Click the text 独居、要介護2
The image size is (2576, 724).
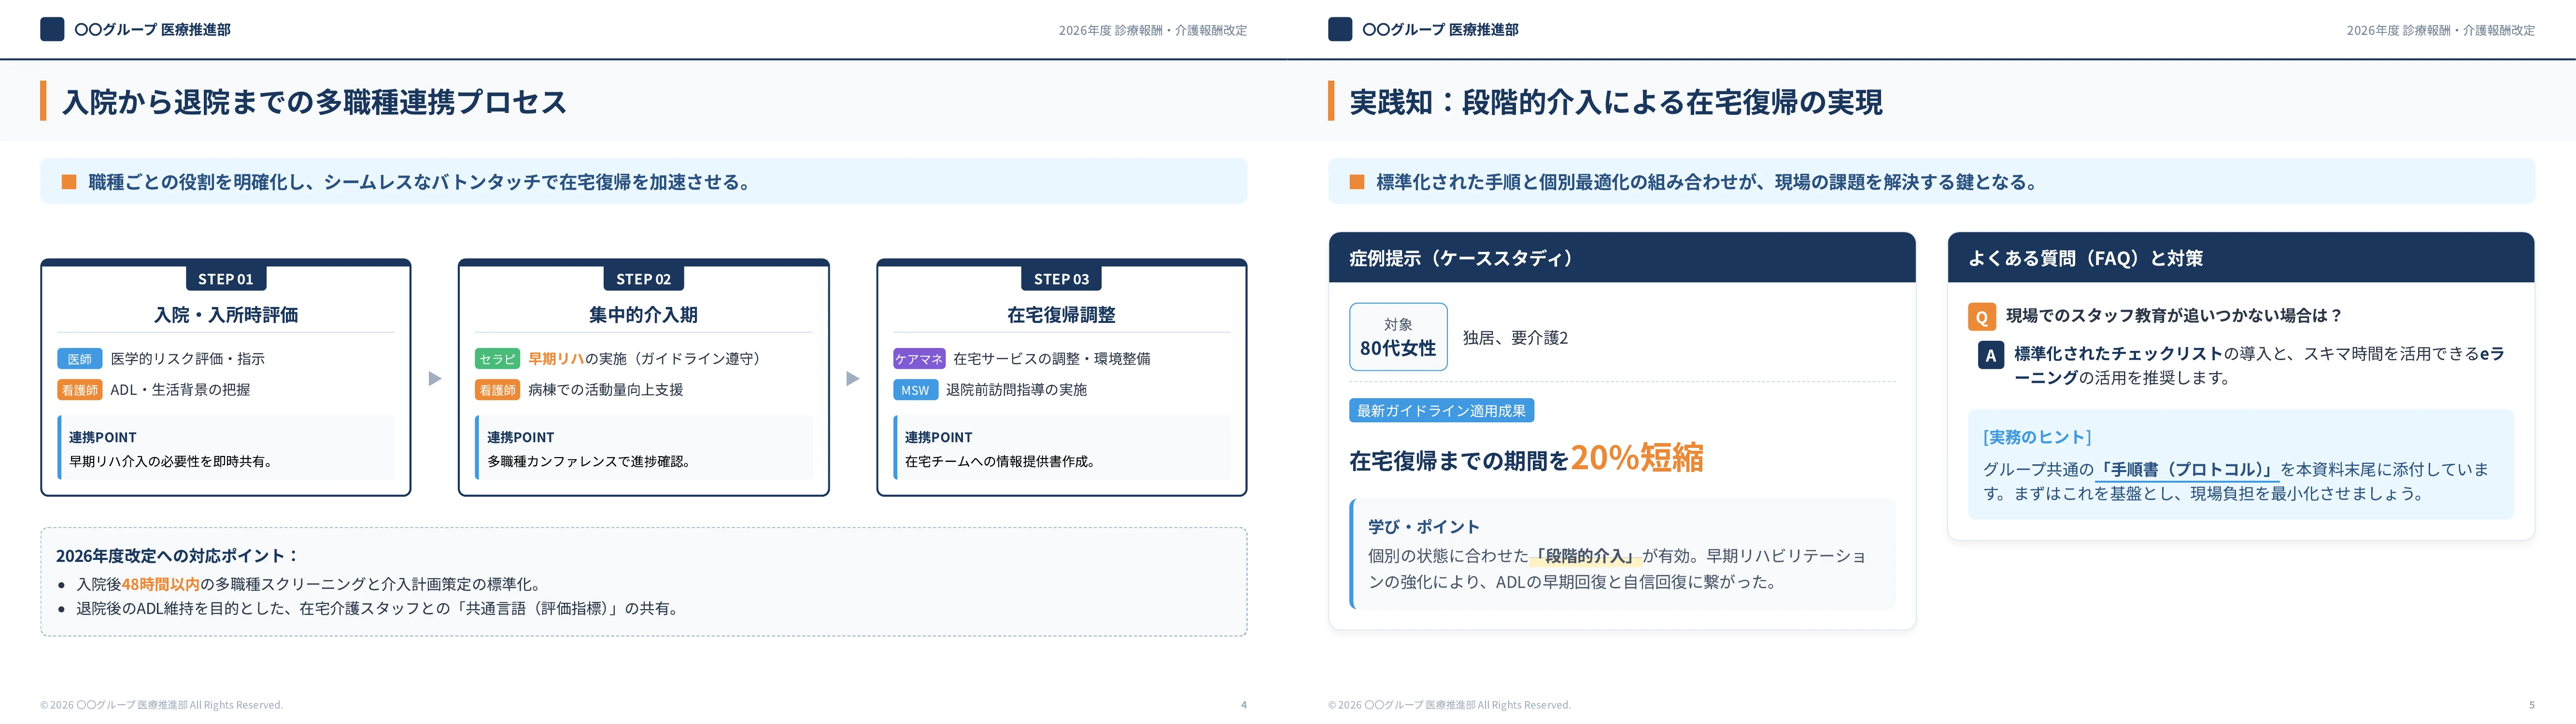[1515, 338]
